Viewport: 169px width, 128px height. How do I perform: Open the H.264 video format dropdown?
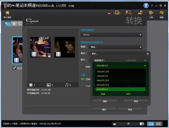[135, 60]
